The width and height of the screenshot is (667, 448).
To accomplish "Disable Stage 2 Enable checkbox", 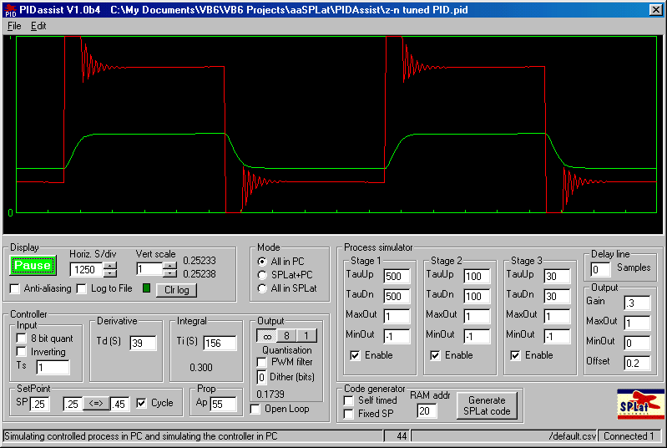I will pos(436,355).
